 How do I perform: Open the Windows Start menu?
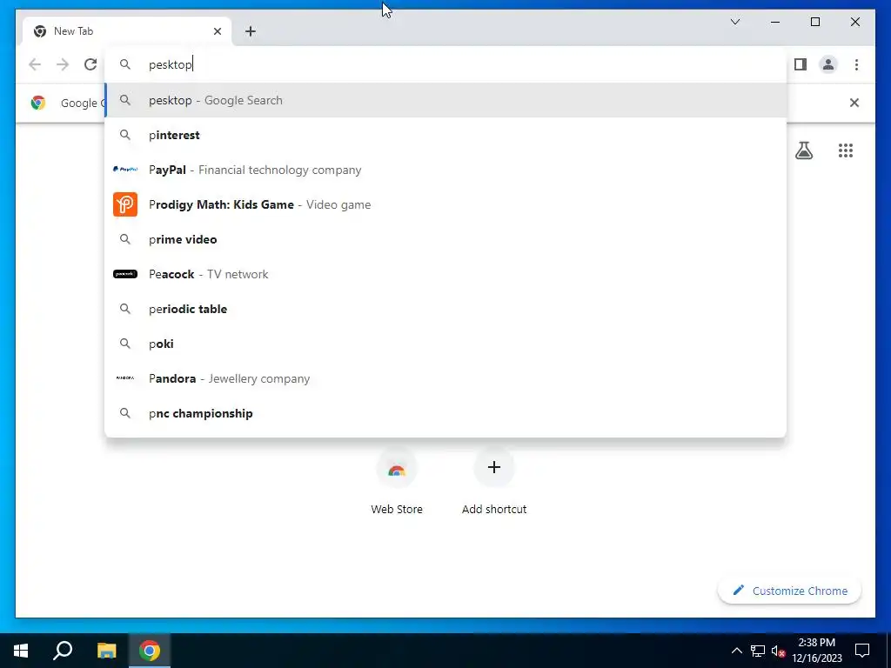coord(21,651)
